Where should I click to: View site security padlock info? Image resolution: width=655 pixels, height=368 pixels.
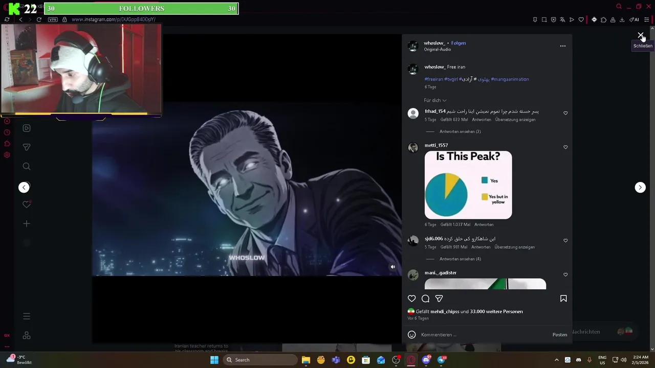(64, 19)
